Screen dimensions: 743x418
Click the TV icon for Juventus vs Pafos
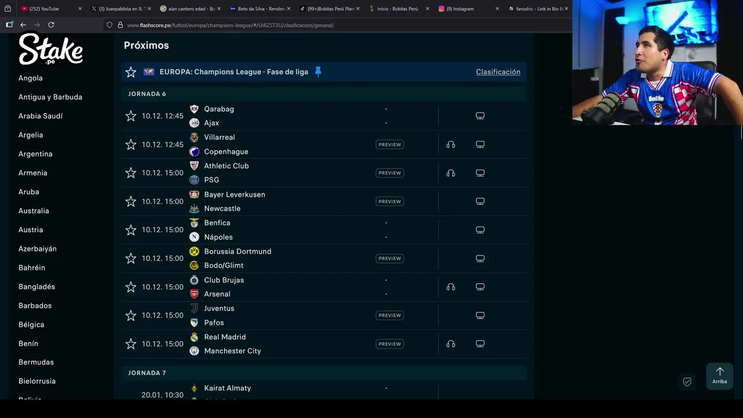480,315
